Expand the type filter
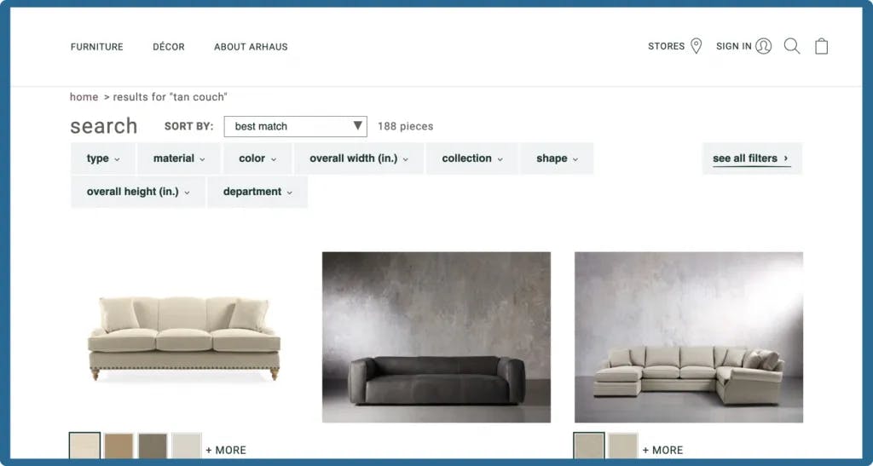 pos(103,158)
